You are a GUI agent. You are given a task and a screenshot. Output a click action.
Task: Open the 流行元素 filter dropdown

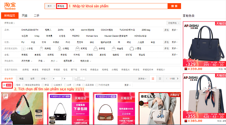[27, 61]
